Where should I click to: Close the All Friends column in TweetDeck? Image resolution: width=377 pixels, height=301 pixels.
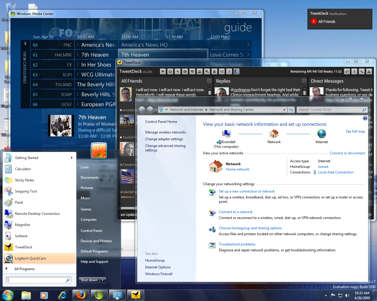click(209, 81)
